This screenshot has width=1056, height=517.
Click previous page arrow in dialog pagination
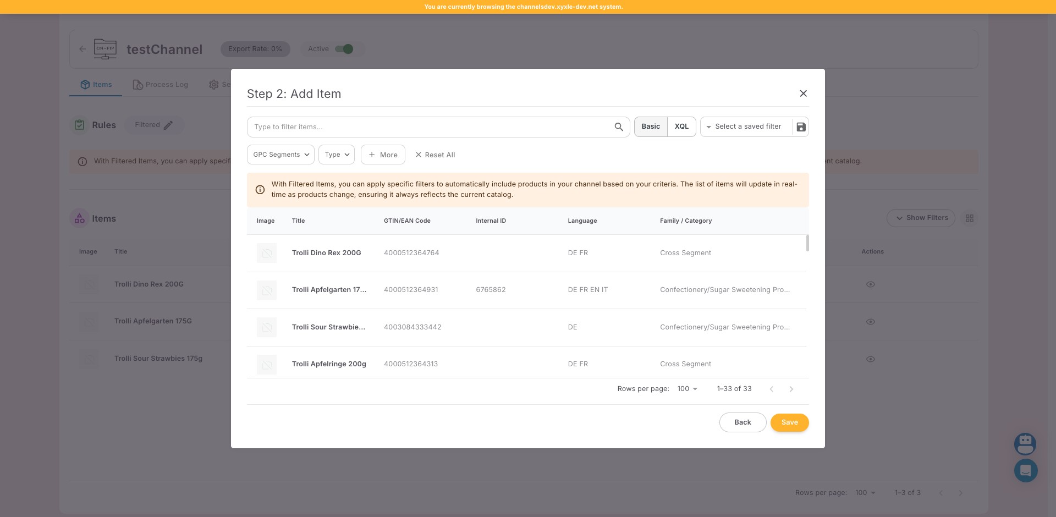click(x=771, y=389)
